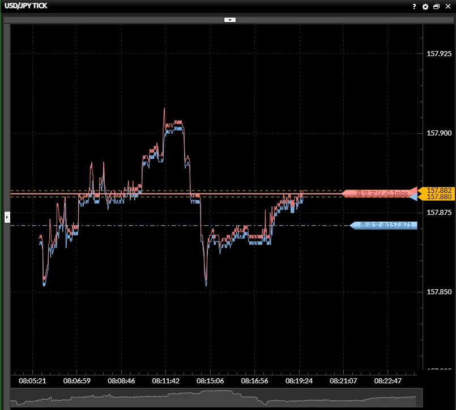The image size is (456, 410).
Task: Click the overview mini-chart navigator at bottom
Action: (x=216, y=398)
